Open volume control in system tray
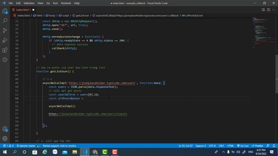The height and width of the screenshot is (156, 278). click(x=238, y=152)
